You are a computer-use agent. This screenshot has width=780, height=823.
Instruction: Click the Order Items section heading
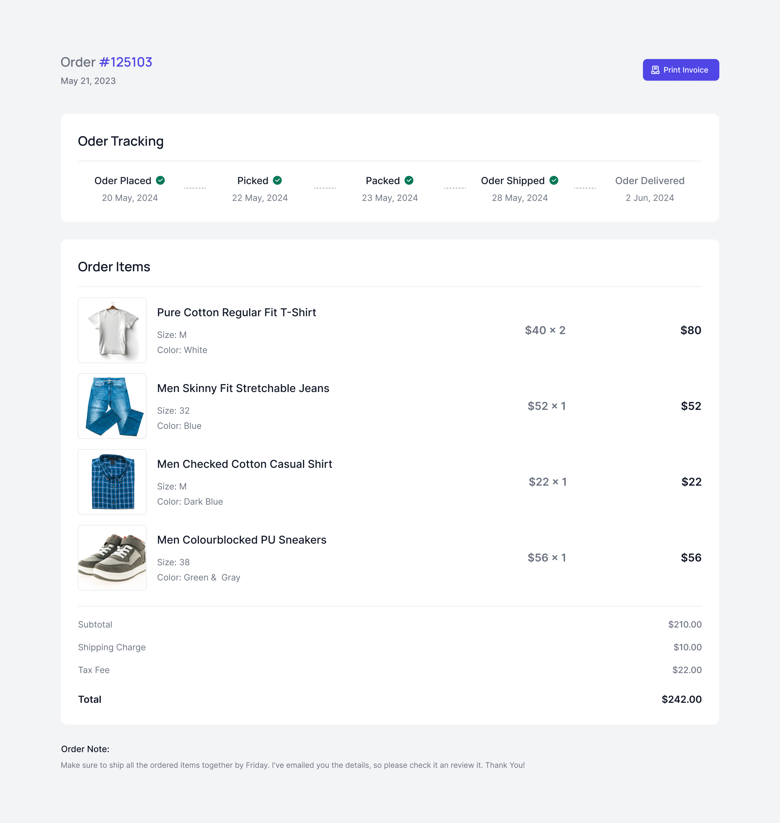[x=114, y=267]
